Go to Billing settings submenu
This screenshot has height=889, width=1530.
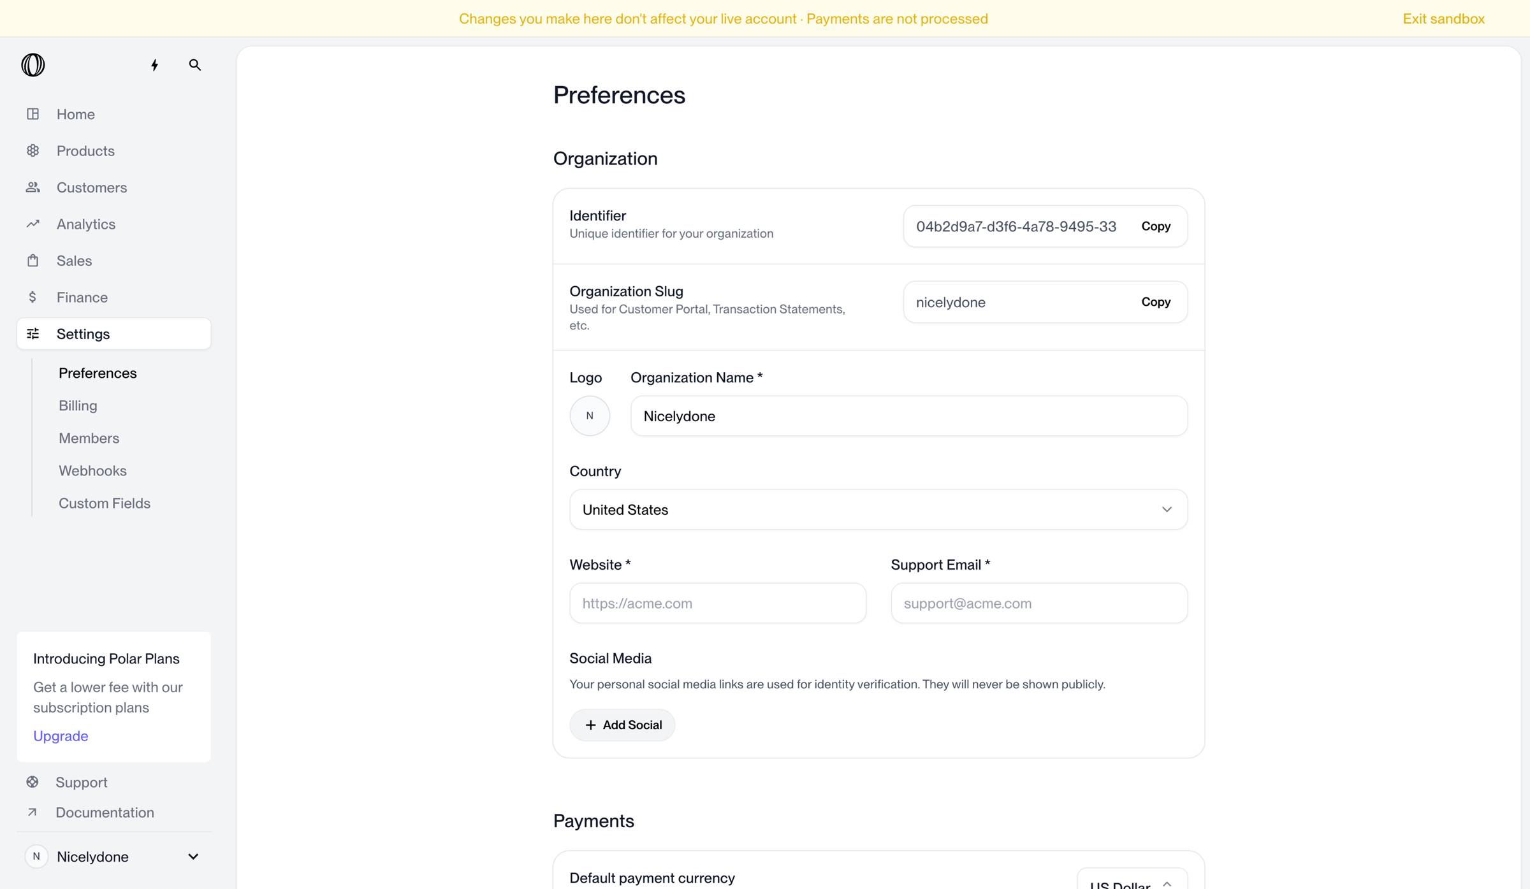coord(78,406)
